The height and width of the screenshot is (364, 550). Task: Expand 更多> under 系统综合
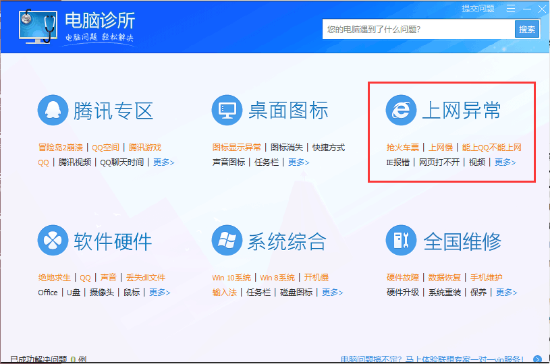(332, 293)
